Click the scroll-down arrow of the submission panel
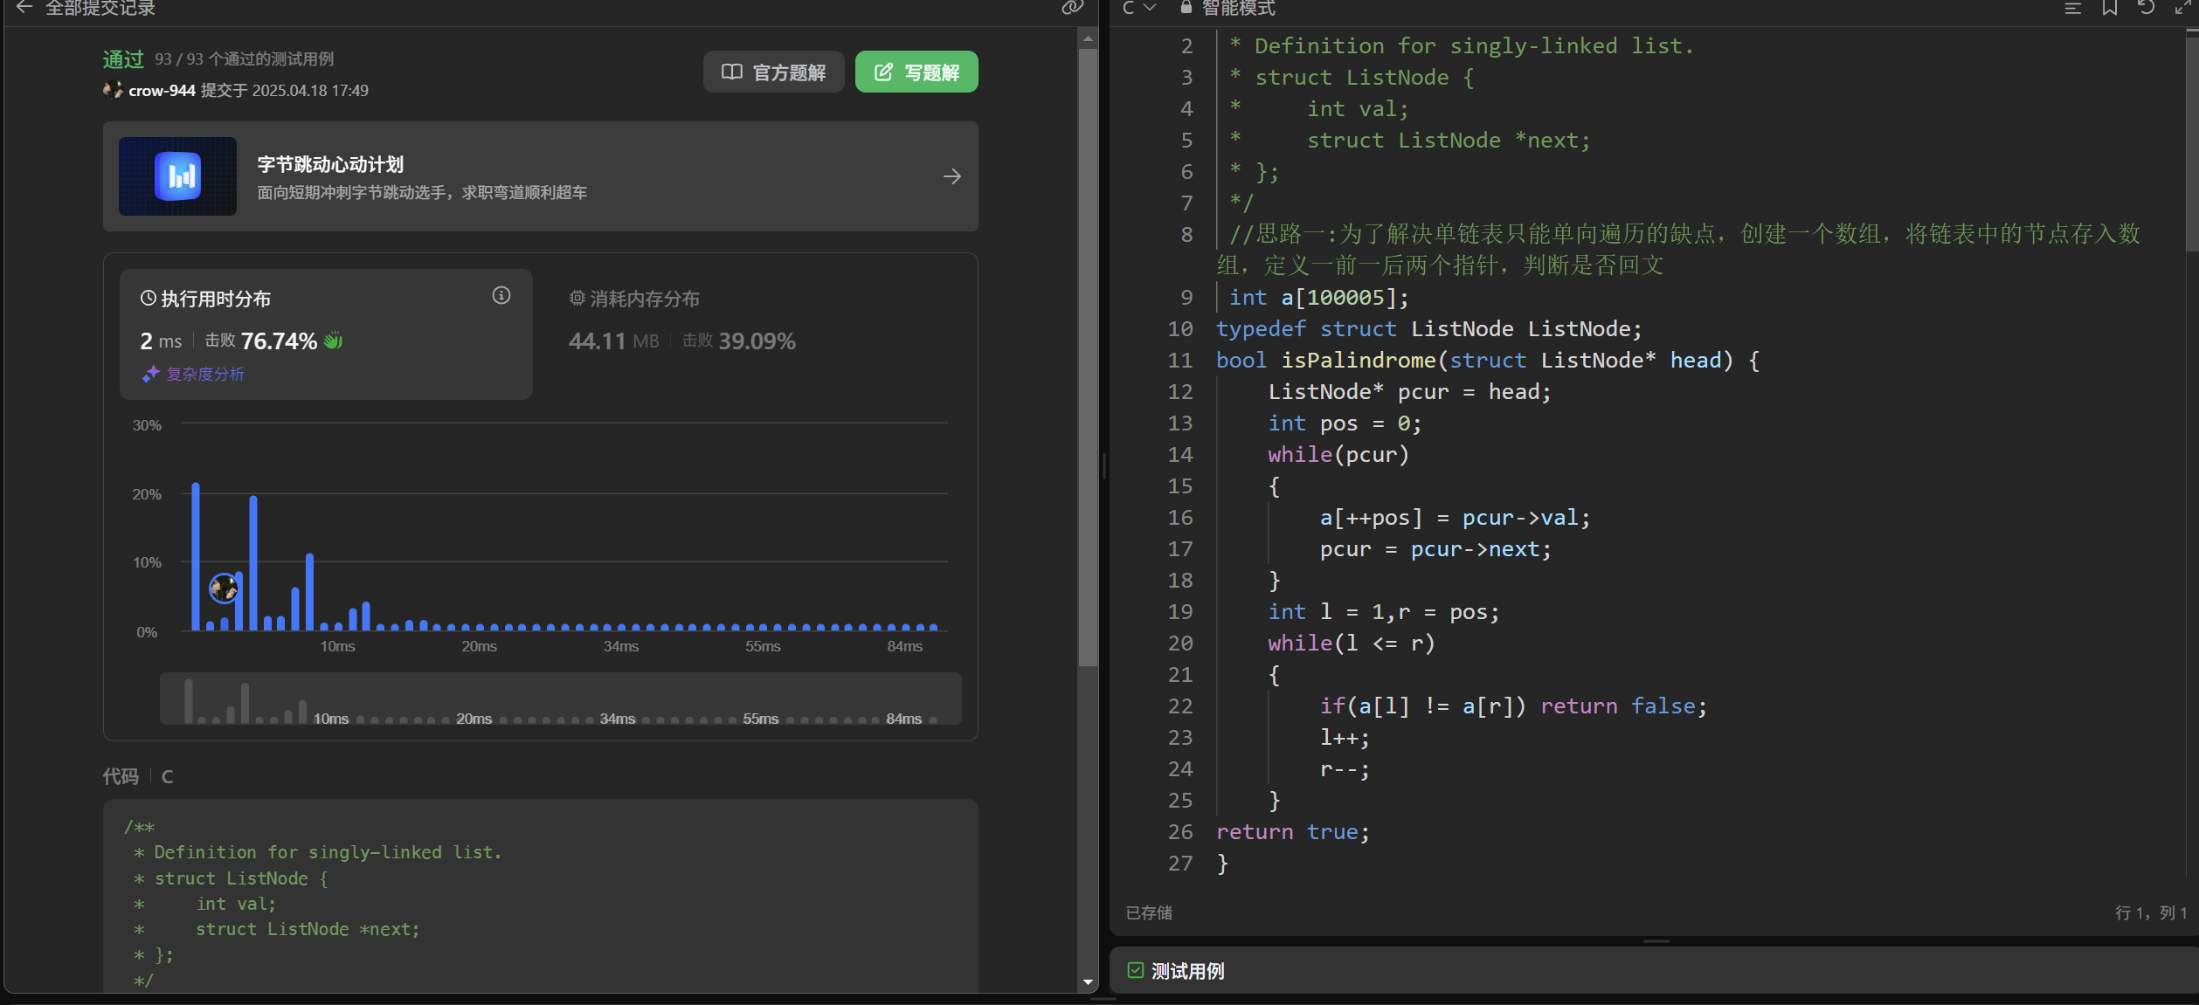 pos(1088,982)
